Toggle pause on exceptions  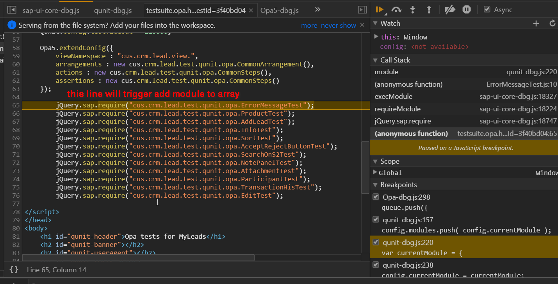[x=467, y=10]
